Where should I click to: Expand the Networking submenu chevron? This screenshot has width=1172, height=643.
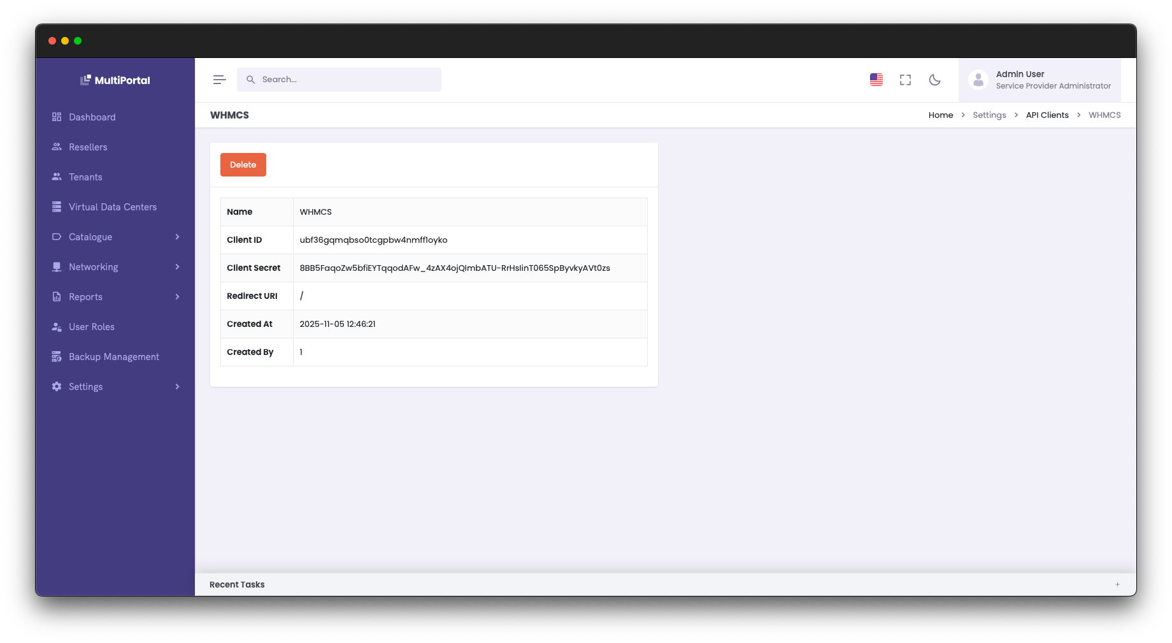[177, 266]
